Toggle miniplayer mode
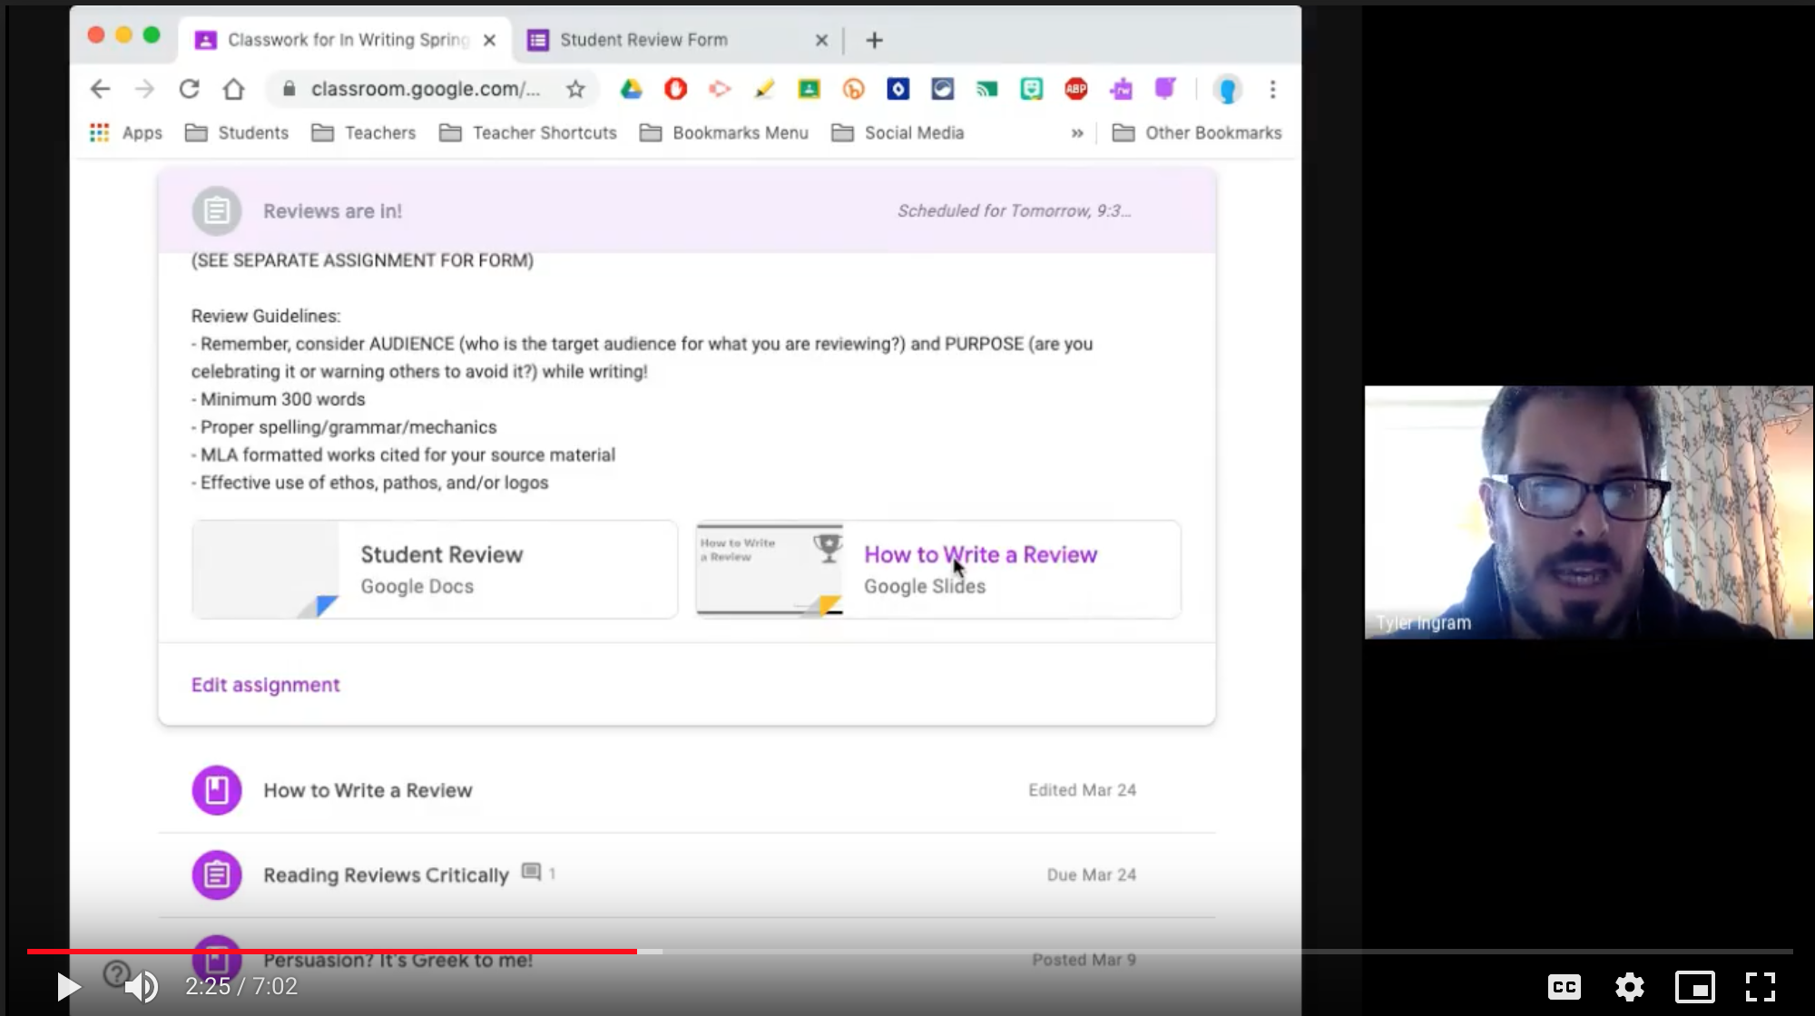The width and height of the screenshot is (1815, 1016). [x=1694, y=986]
